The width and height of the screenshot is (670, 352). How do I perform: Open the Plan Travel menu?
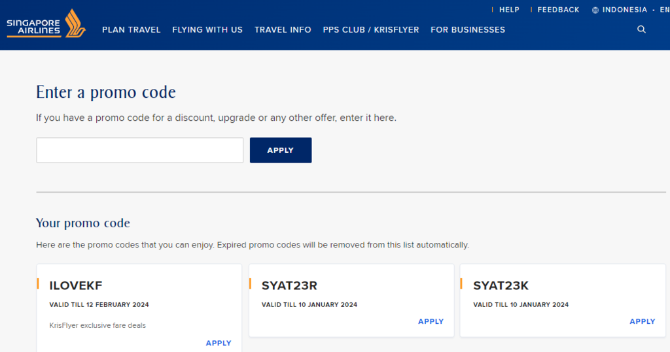click(131, 30)
